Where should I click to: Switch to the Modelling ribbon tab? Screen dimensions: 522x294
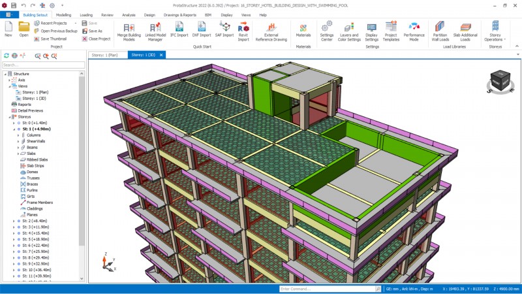point(63,15)
